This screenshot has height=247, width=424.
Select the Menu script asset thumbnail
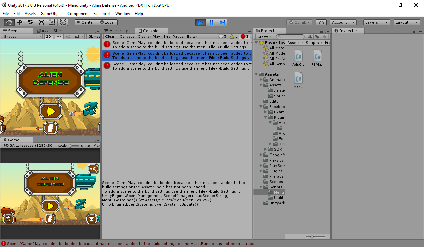(x=298, y=79)
